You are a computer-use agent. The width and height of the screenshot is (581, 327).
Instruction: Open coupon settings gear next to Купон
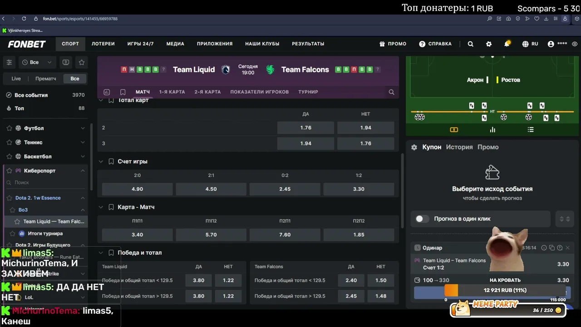click(x=414, y=147)
